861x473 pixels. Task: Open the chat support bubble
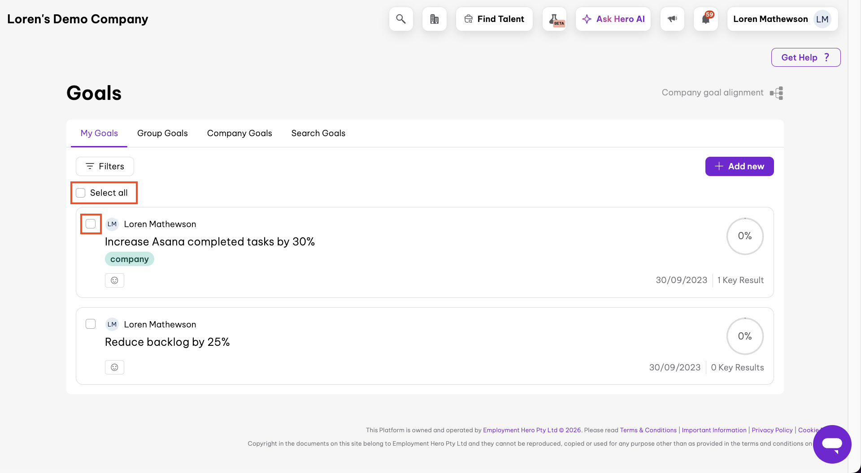(832, 444)
